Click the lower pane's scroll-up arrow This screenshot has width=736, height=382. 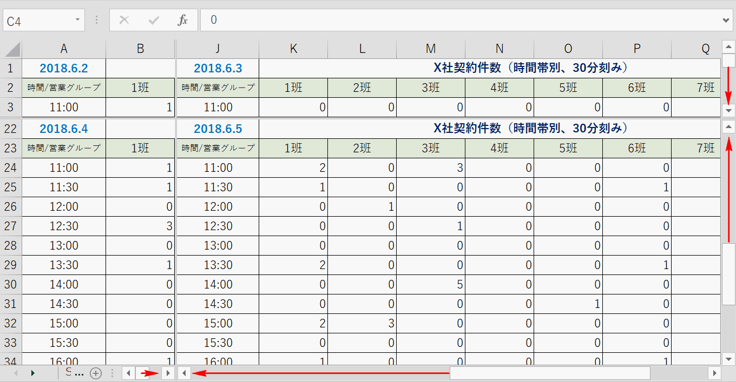point(728,127)
